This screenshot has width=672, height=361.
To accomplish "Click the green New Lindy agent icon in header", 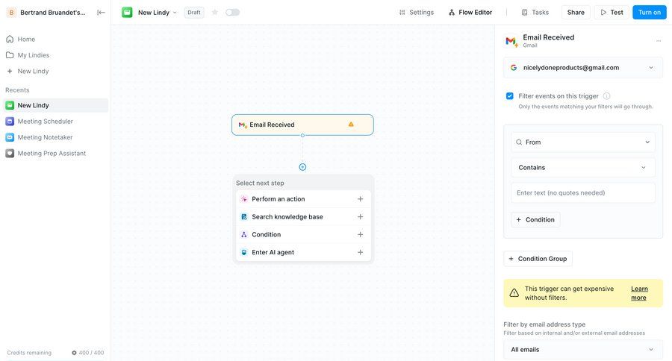I will 127,13.
